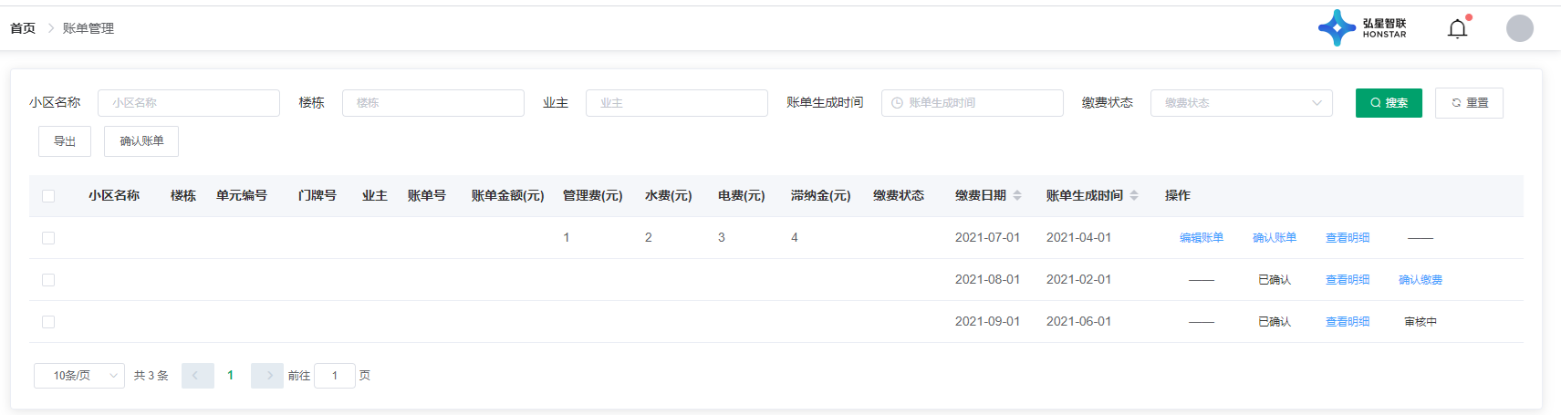Screen dimensions: 1561x415
Task: Click 确认缴费 link in second row
Action: point(1420,280)
